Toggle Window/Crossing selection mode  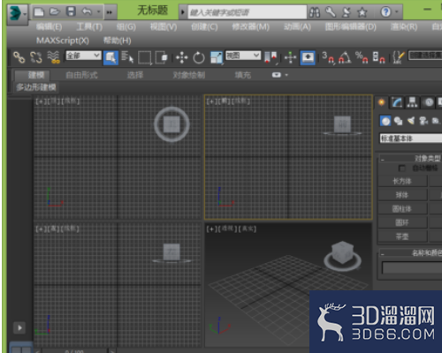162,57
